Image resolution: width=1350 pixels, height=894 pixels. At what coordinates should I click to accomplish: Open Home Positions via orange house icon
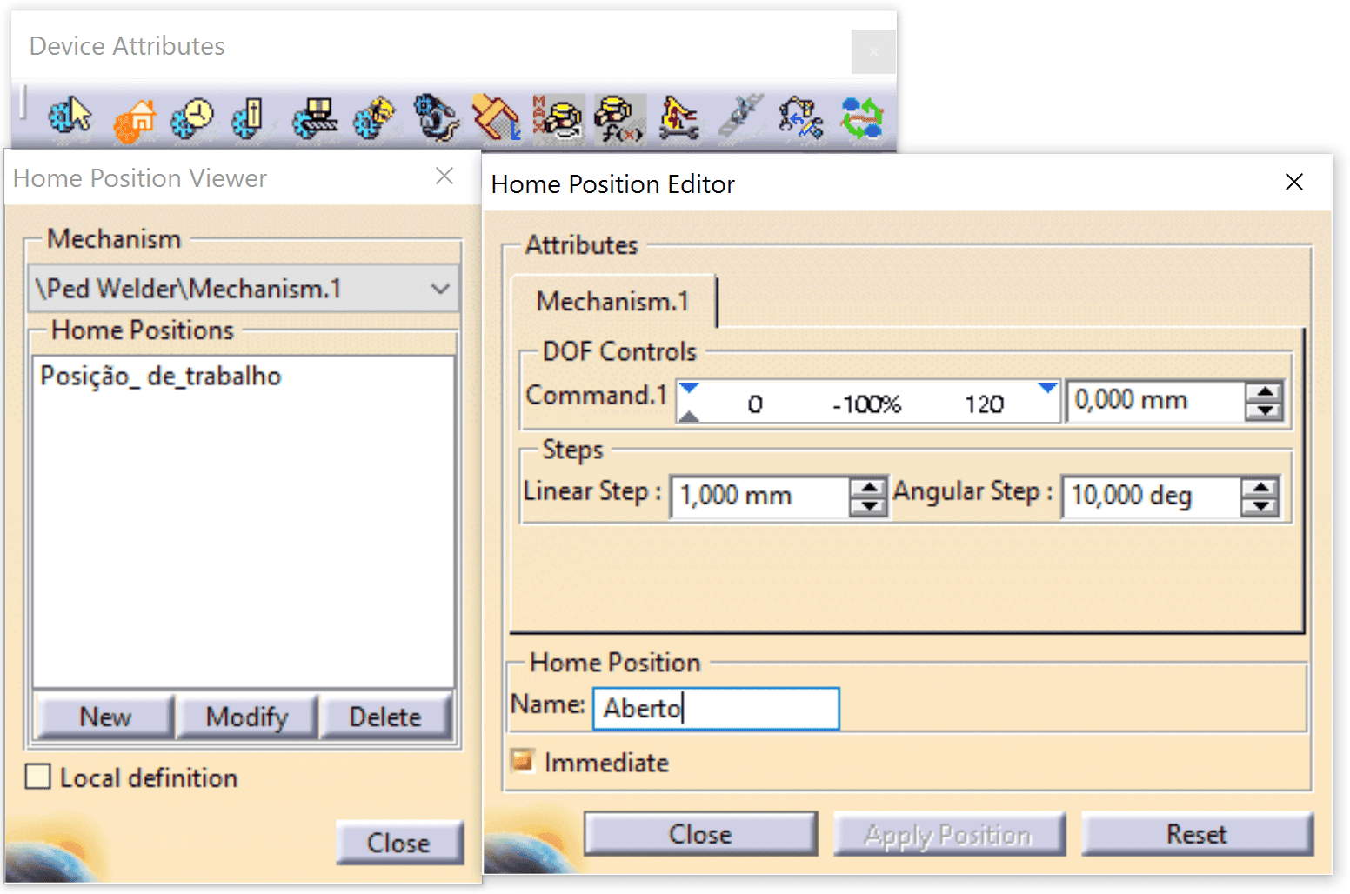click(x=134, y=119)
